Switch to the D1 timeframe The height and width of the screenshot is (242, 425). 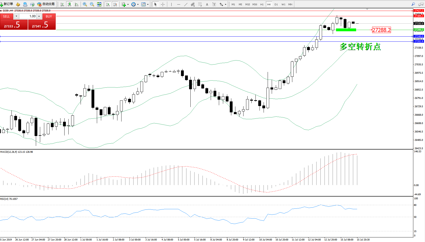[x=276, y=4]
